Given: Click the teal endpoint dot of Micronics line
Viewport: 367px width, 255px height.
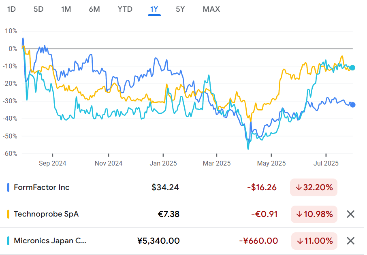Looking at the screenshot, I should click(x=352, y=68).
